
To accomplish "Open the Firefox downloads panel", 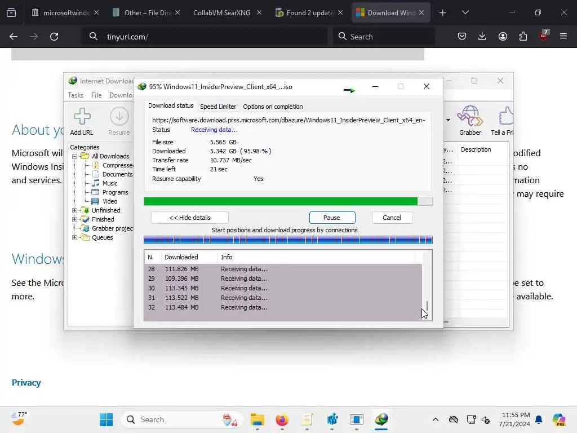I will click(482, 36).
